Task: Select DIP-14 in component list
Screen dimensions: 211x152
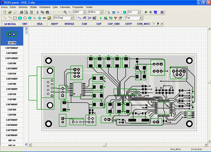Action: [x=12, y=140]
